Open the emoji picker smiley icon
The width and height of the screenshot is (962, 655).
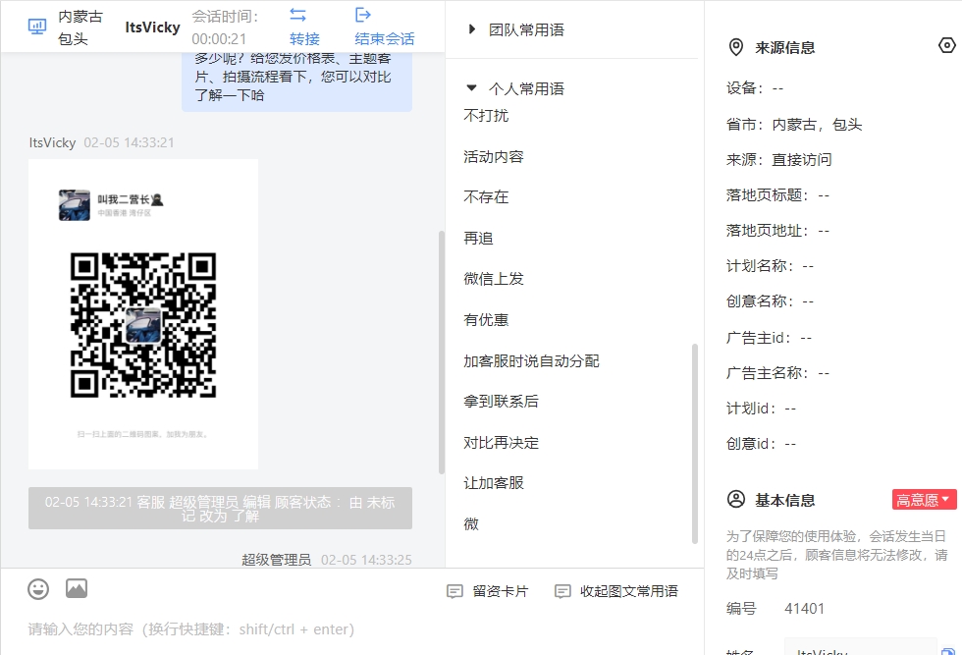click(38, 588)
